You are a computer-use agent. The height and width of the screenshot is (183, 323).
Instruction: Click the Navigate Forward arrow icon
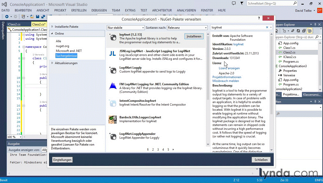pos(16,17)
